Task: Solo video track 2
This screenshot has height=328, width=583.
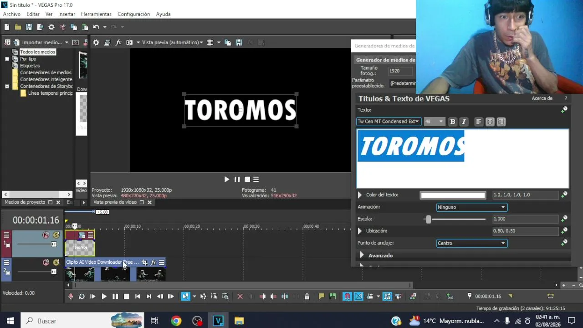Action: tap(56, 262)
